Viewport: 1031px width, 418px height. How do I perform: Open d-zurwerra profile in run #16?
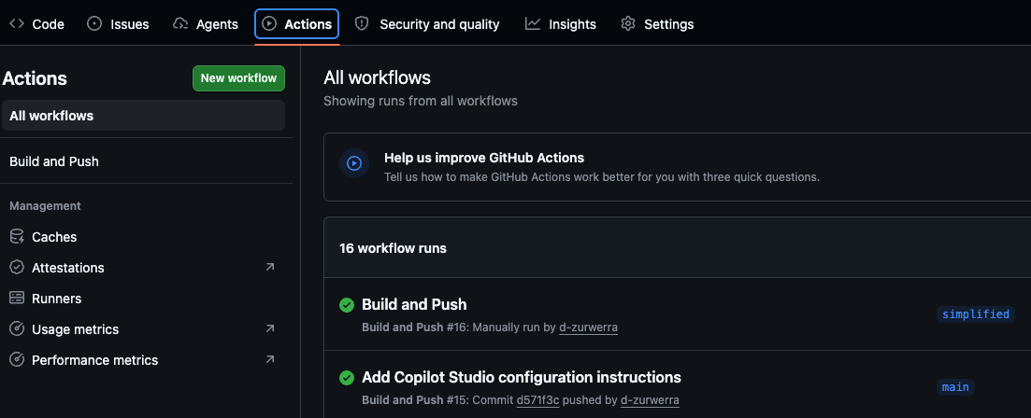click(x=589, y=327)
